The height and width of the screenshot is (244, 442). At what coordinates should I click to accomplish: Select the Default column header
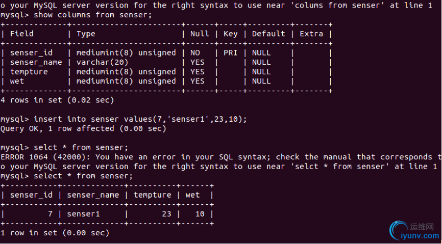[268, 34]
